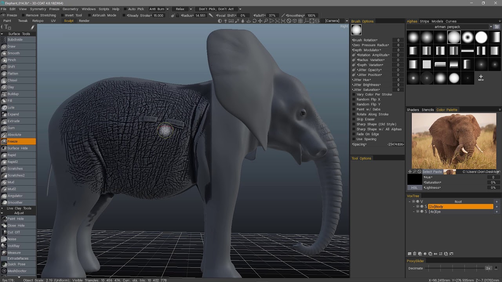Viewport: 502px width, 282px height.
Task: Select the Angulator tool
Action: click(18, 196)
